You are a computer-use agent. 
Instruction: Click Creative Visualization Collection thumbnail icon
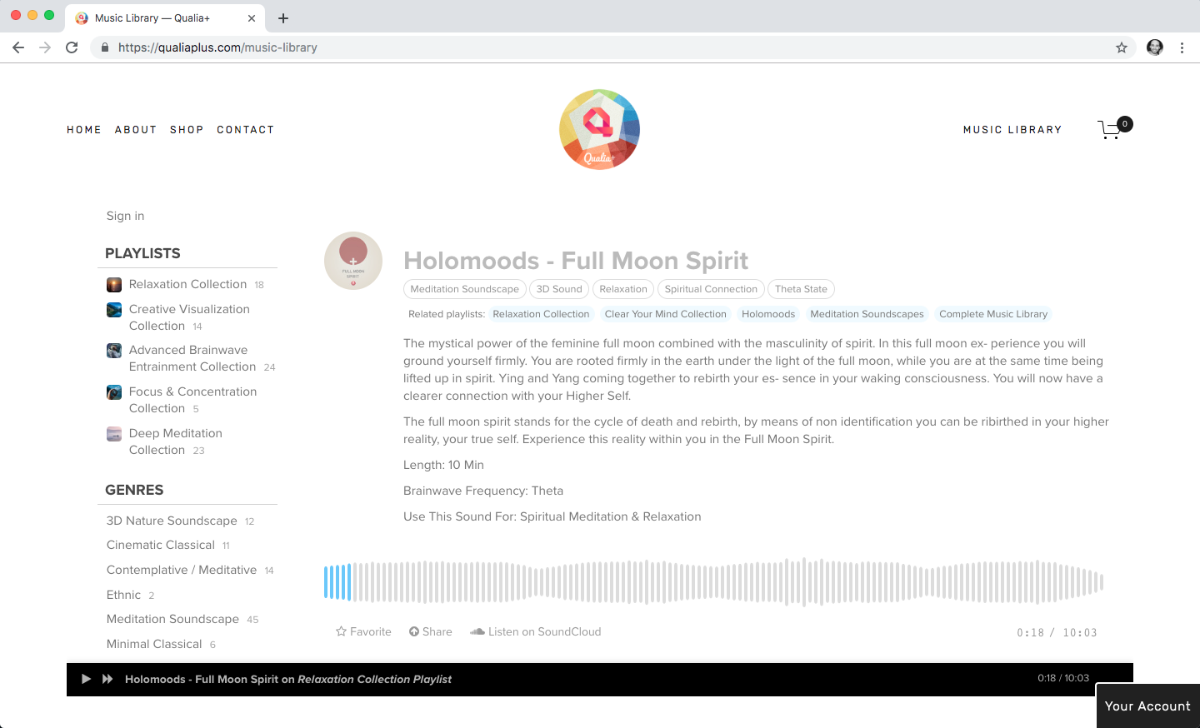114,310
